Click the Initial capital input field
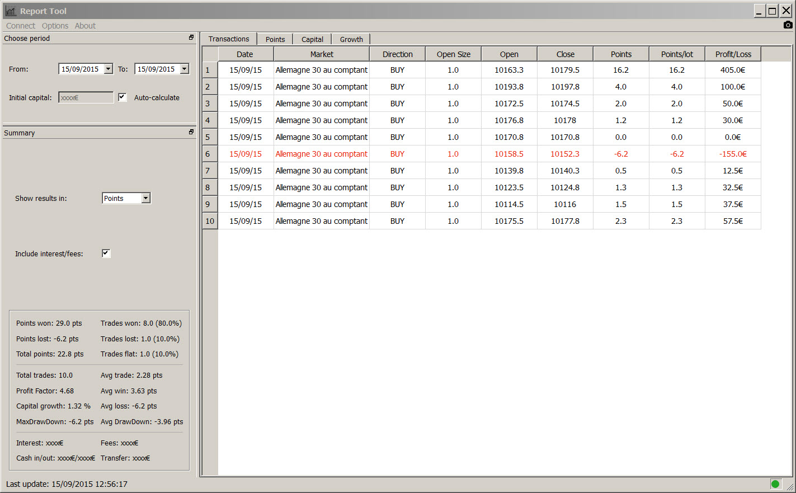This screenshot has height=493, width=796. [86, 97]
